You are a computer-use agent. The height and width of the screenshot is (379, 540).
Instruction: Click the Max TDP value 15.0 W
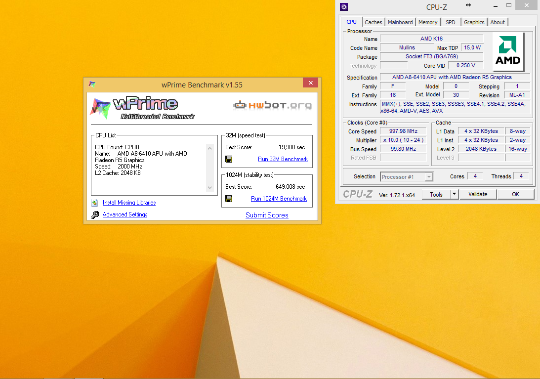pos(472,48)
